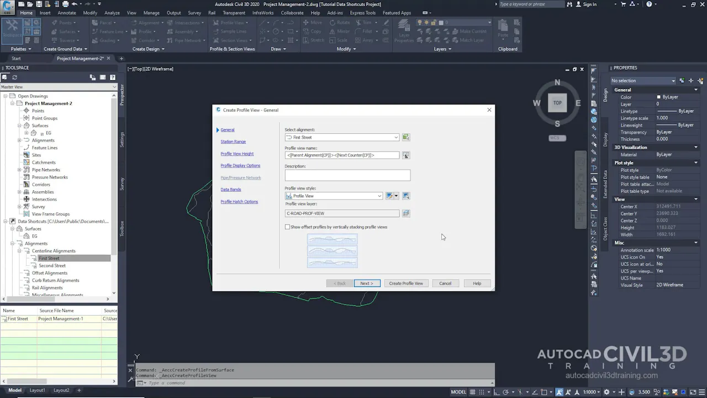Screen dimensions: 707x398
Task: Click the Create Profile View button
Action: [x=406, y=283]
